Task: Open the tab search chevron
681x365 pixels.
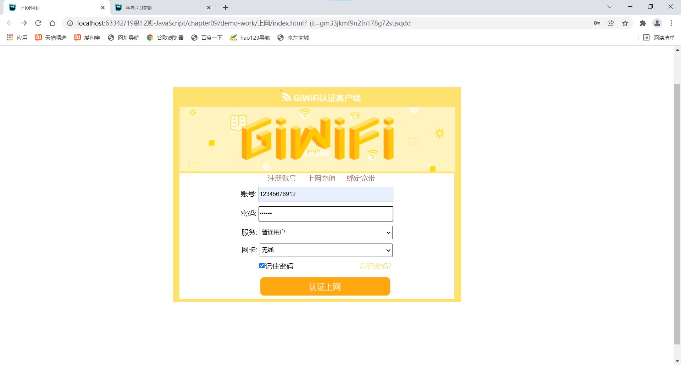Action: click(x=610, y=7)
